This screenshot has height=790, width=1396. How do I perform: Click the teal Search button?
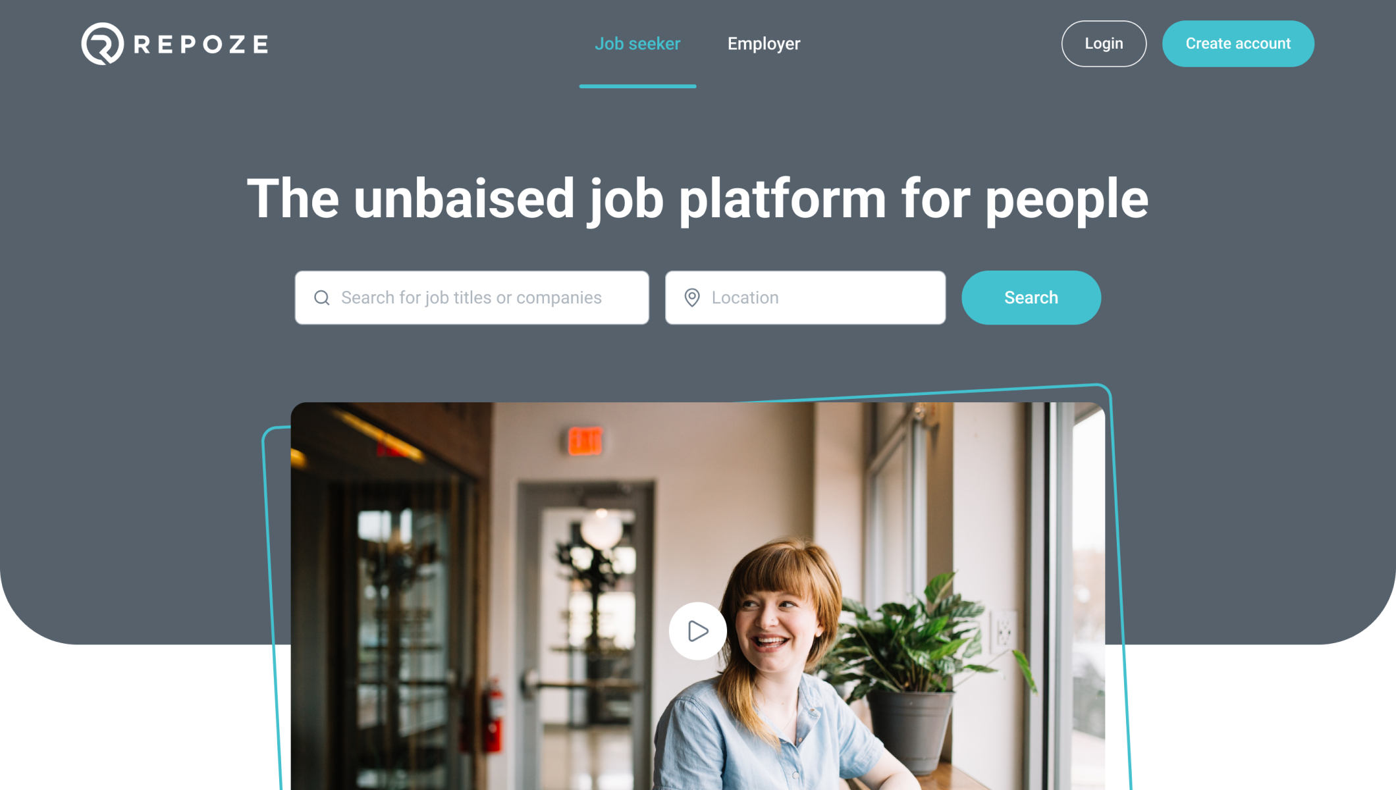[1031, 298]
